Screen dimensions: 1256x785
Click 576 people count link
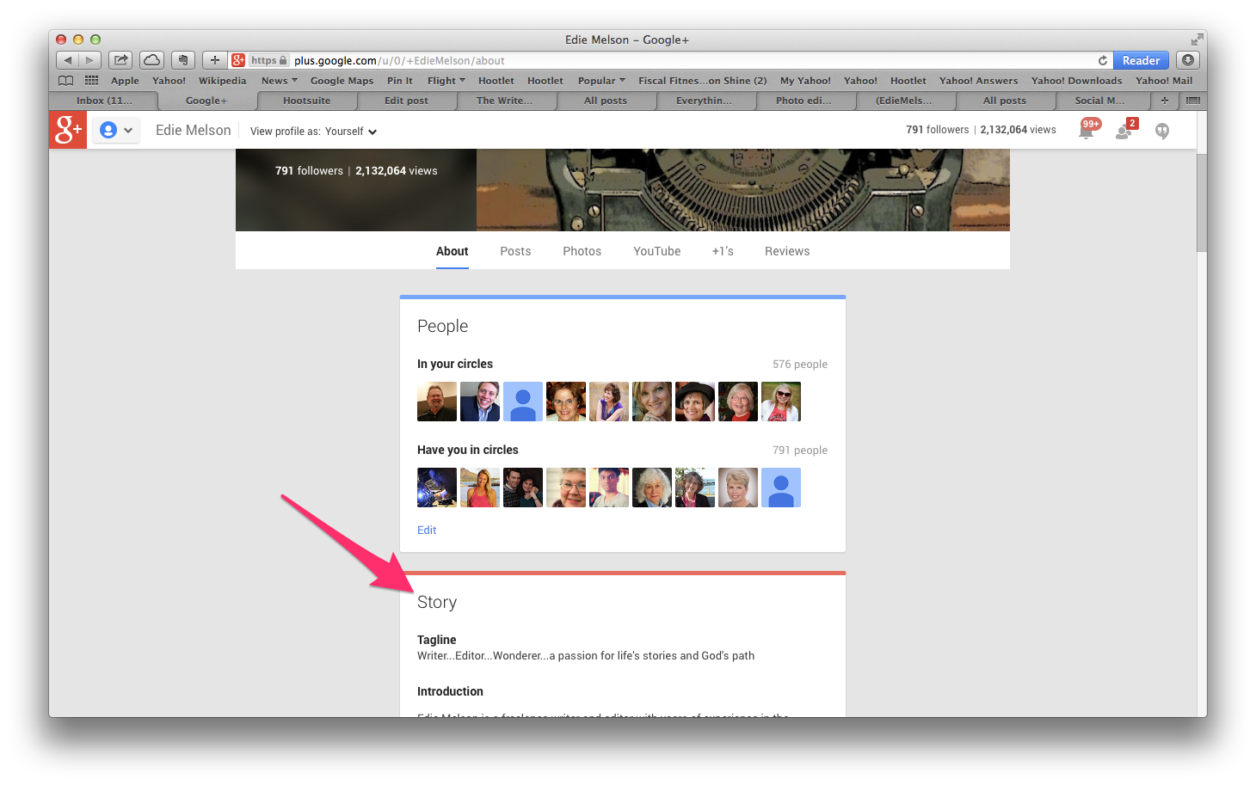800,365
